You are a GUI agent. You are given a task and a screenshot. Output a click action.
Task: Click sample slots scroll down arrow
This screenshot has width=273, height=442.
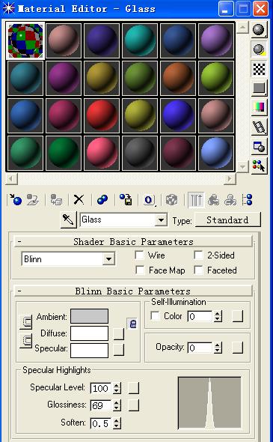(242, 166)
